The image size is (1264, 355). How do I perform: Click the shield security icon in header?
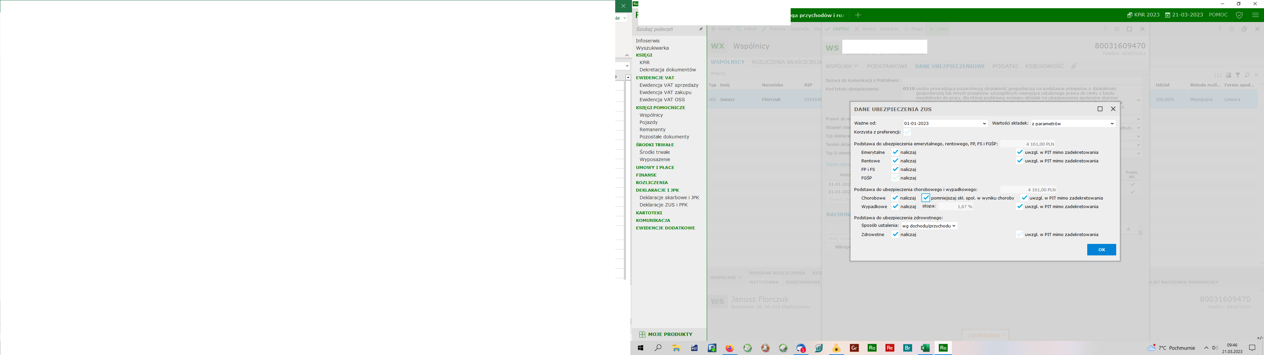coord(1239,15)
